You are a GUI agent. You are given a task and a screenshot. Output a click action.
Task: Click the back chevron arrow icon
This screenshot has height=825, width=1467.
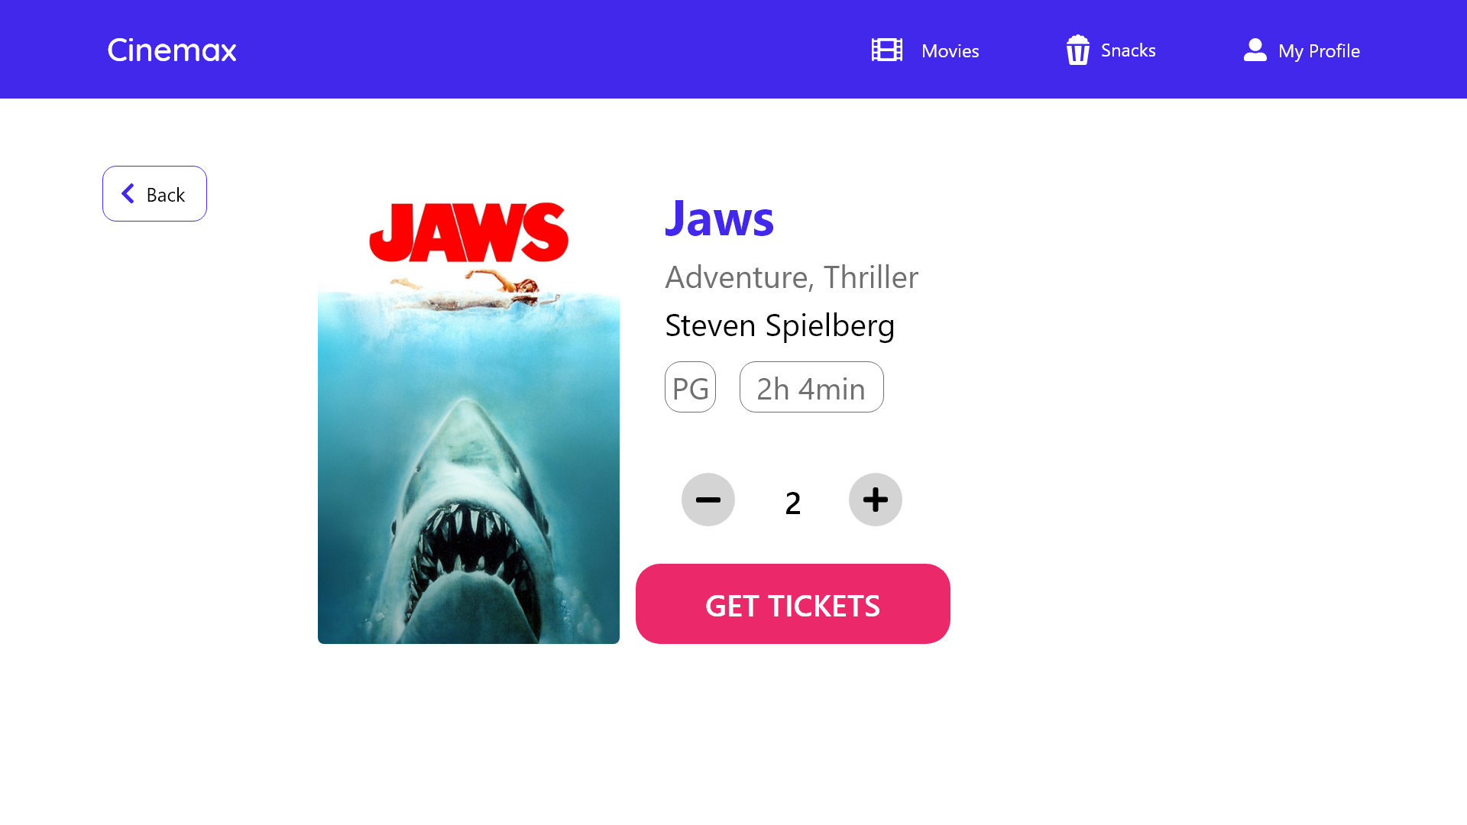tap(128, 193)
